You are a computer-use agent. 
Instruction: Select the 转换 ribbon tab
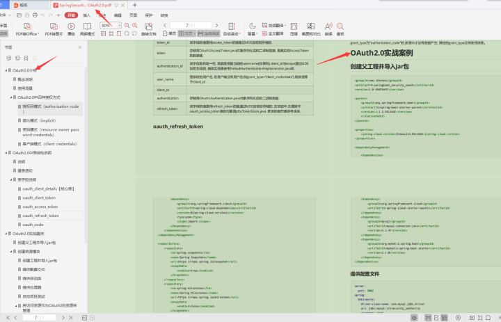pos(164,15)
